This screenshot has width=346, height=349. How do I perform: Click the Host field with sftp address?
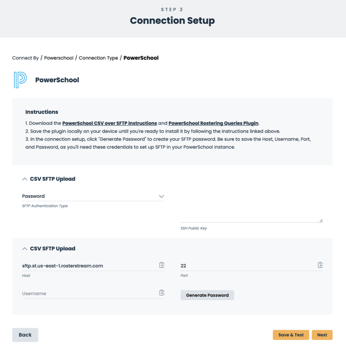[x=90, y=266]
